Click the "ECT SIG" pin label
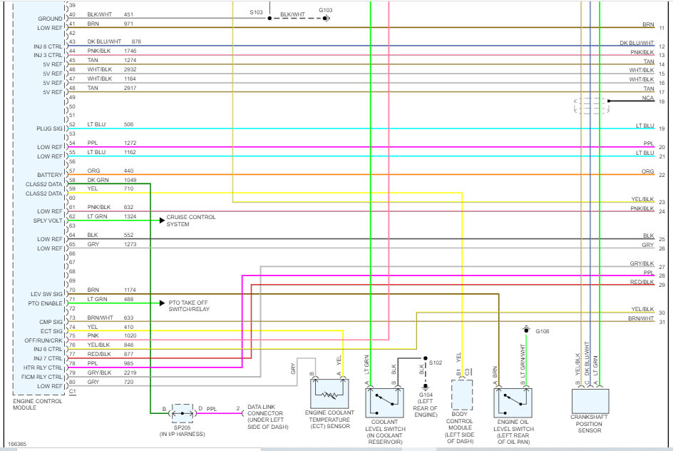Image resolution: width=673 pixels, height=451 pixels. [x=51, y=332]
